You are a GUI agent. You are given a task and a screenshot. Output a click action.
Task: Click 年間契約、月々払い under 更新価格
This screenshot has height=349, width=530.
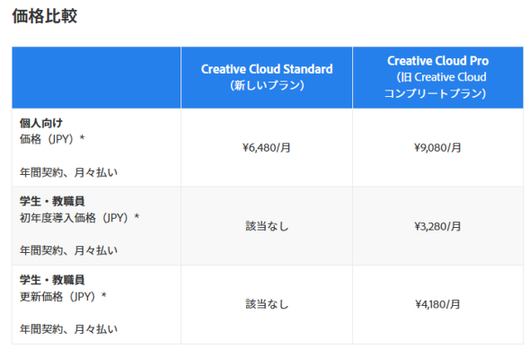pyautogui.click(x=68, y=329)
